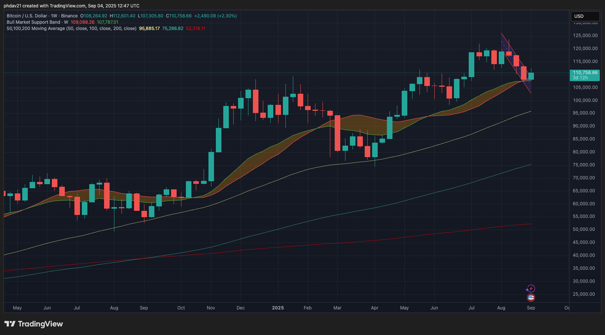This screenshot has height=335, width=605.
Task: Open the USD currency selector
Action: pyautogui.click(x=585, y=16)
